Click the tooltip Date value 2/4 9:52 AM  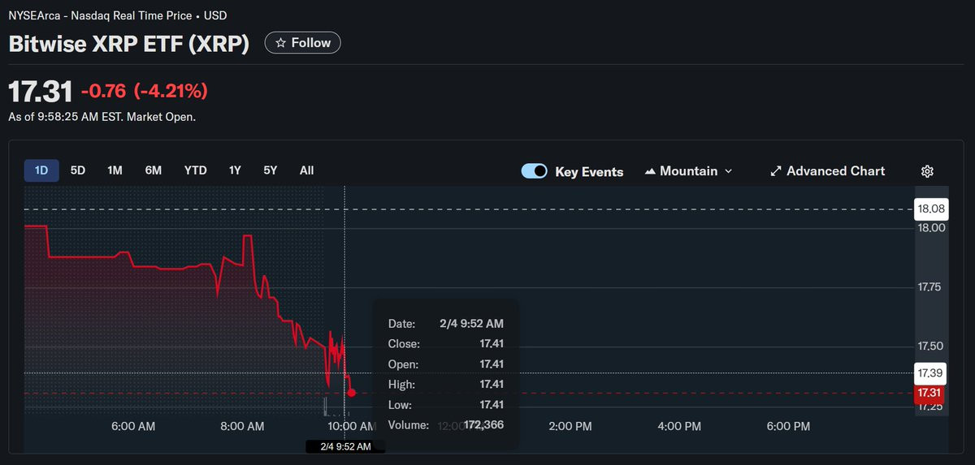click(473, 324)
